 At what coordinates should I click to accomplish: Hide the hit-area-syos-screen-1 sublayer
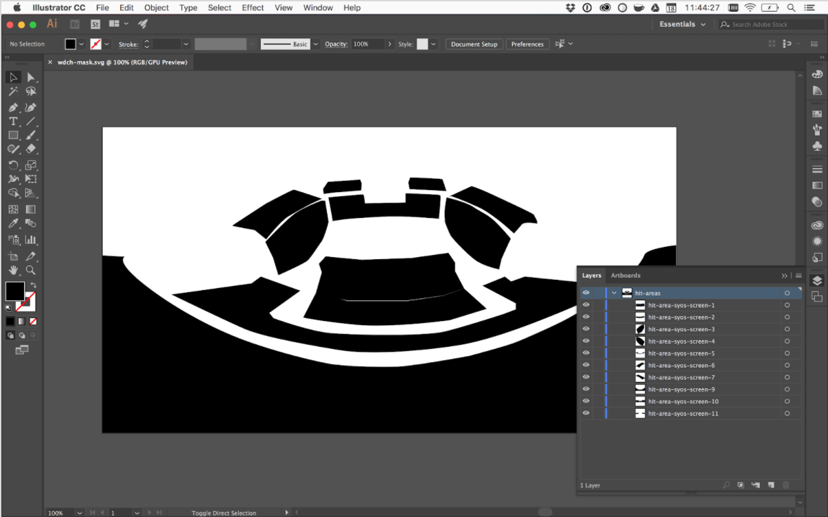tap(586, 305)
